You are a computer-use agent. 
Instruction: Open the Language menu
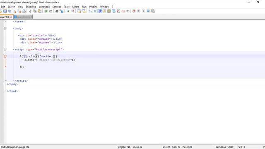click(x=44, y=7)
